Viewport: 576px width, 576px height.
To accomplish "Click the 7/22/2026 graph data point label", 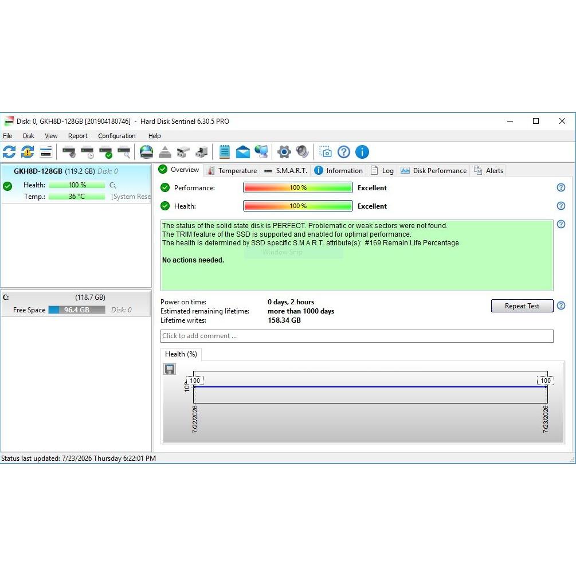I will pyautogui.click(x=195, y=381).
